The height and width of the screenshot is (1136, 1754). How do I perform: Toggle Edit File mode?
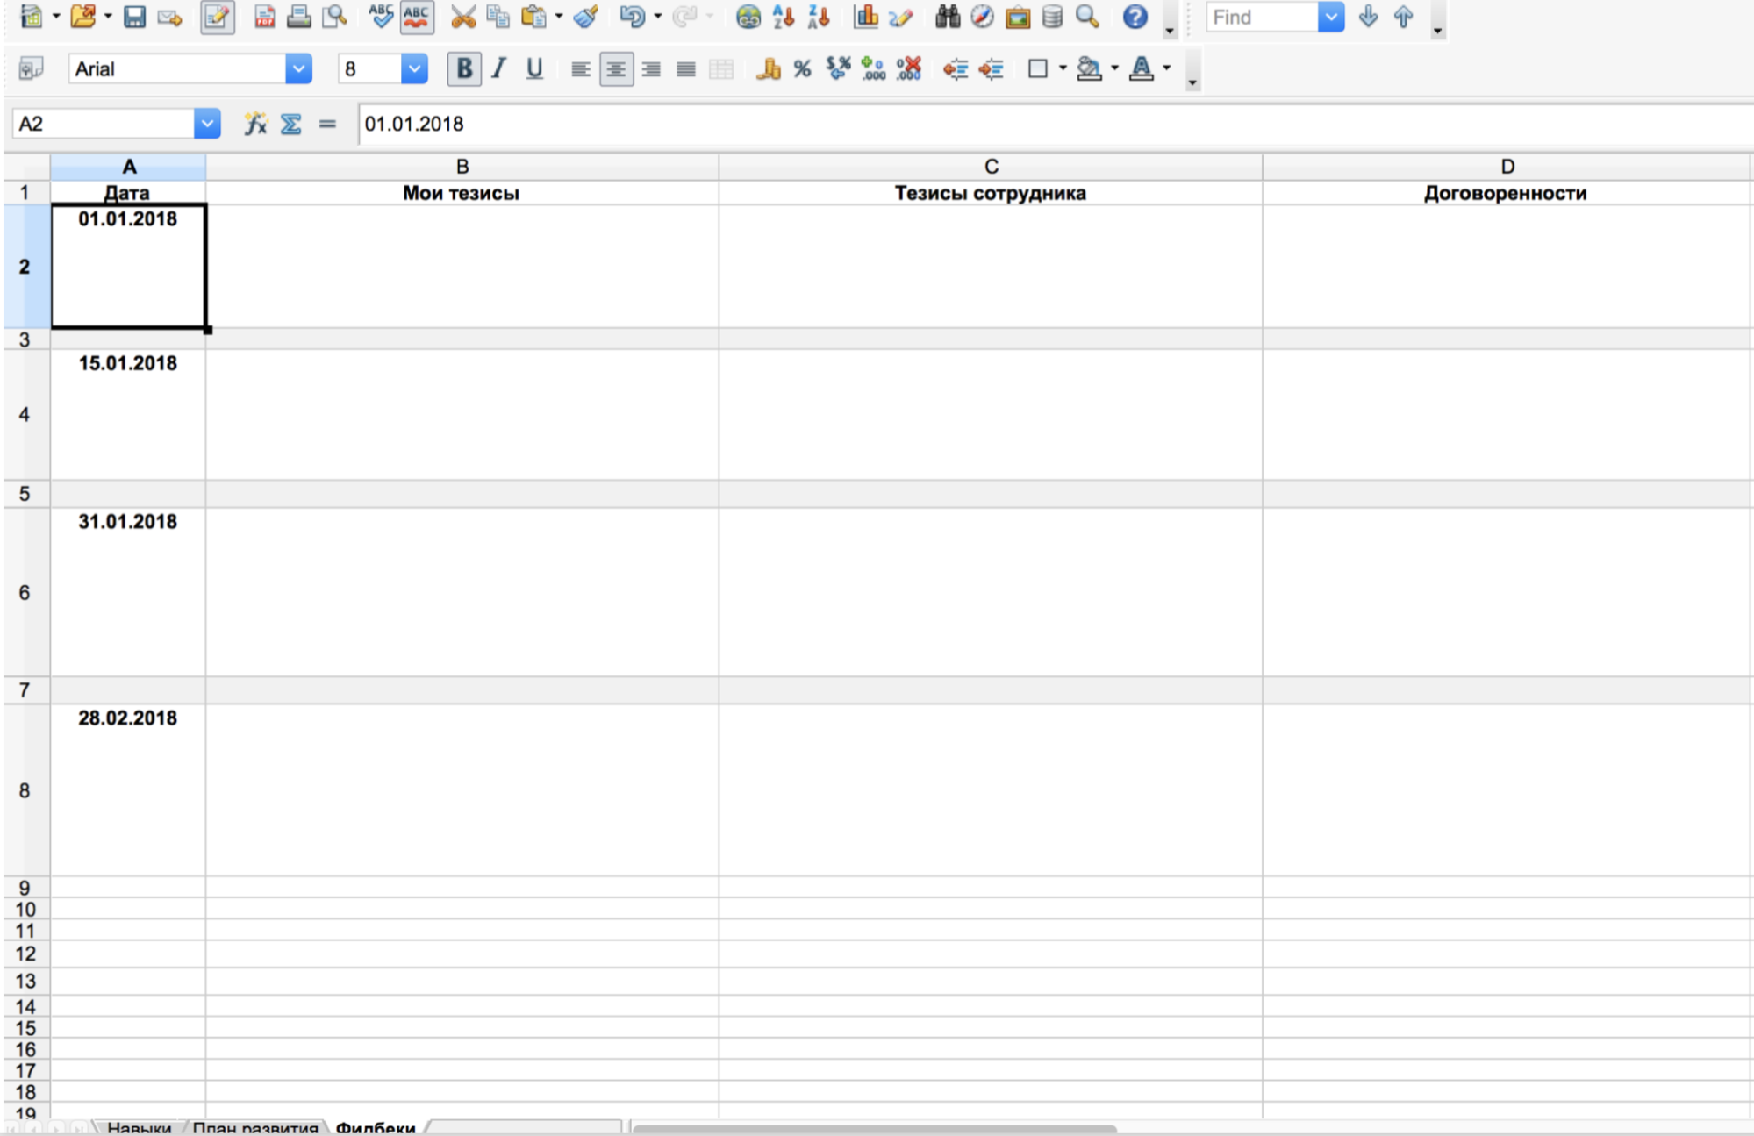[217, 17]
